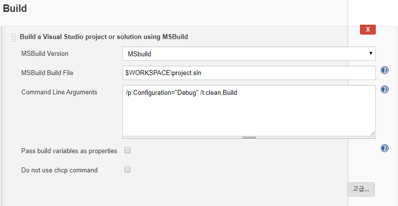Enable Pass build variables as properties
The height and width of the screenshot is (206, 398).
click(127, 150)
